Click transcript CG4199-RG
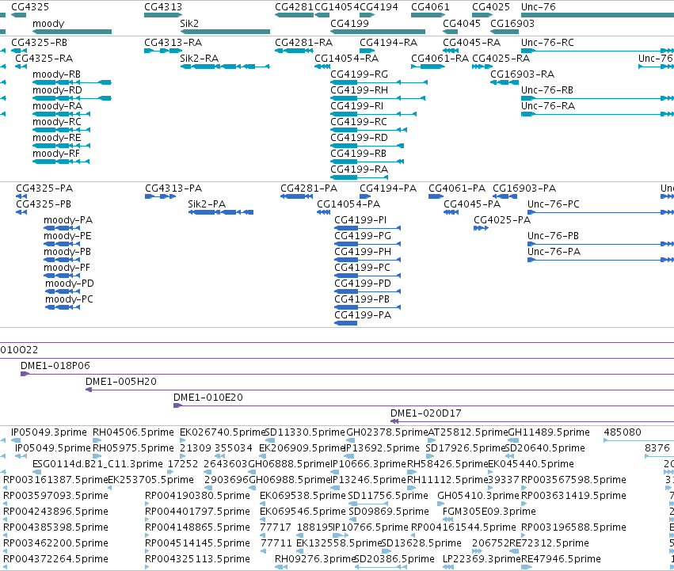The image size is (674, 571). 379,82
